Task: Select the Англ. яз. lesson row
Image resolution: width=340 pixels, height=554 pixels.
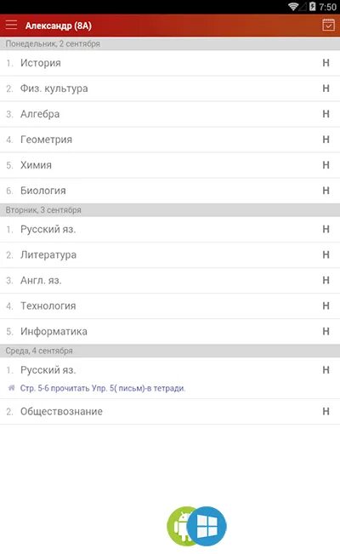Action: coord(170,280)
